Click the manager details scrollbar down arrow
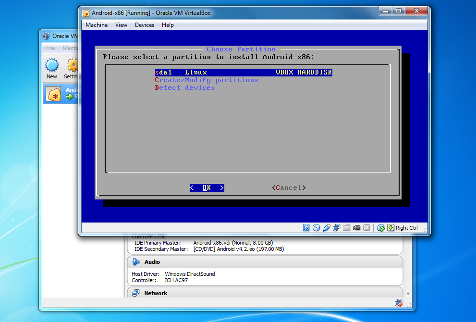 [408, 294]
